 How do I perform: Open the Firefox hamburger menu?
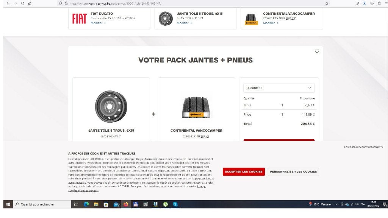[x=386, y=3]
